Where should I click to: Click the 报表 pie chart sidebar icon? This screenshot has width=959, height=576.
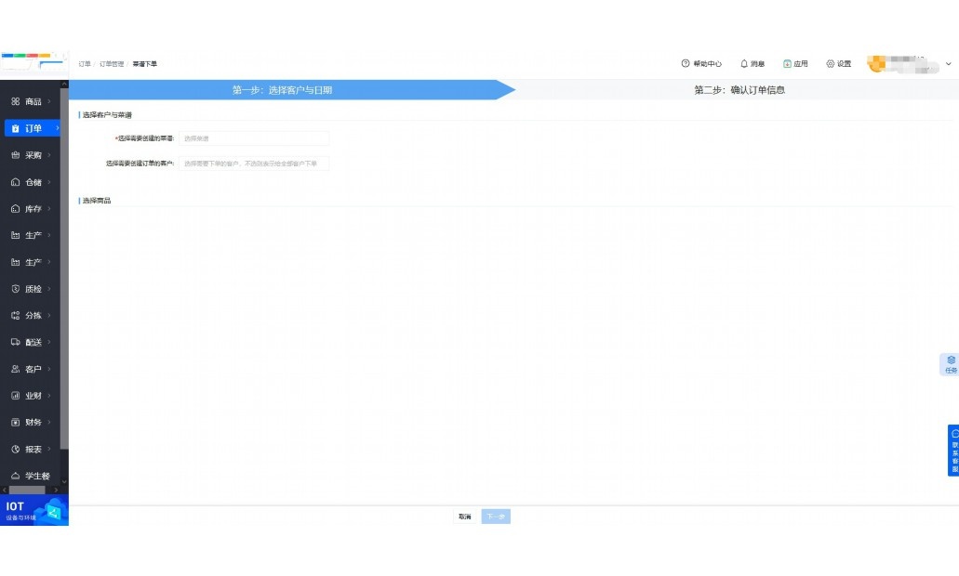pyautogui.click(x=16, y=449)
